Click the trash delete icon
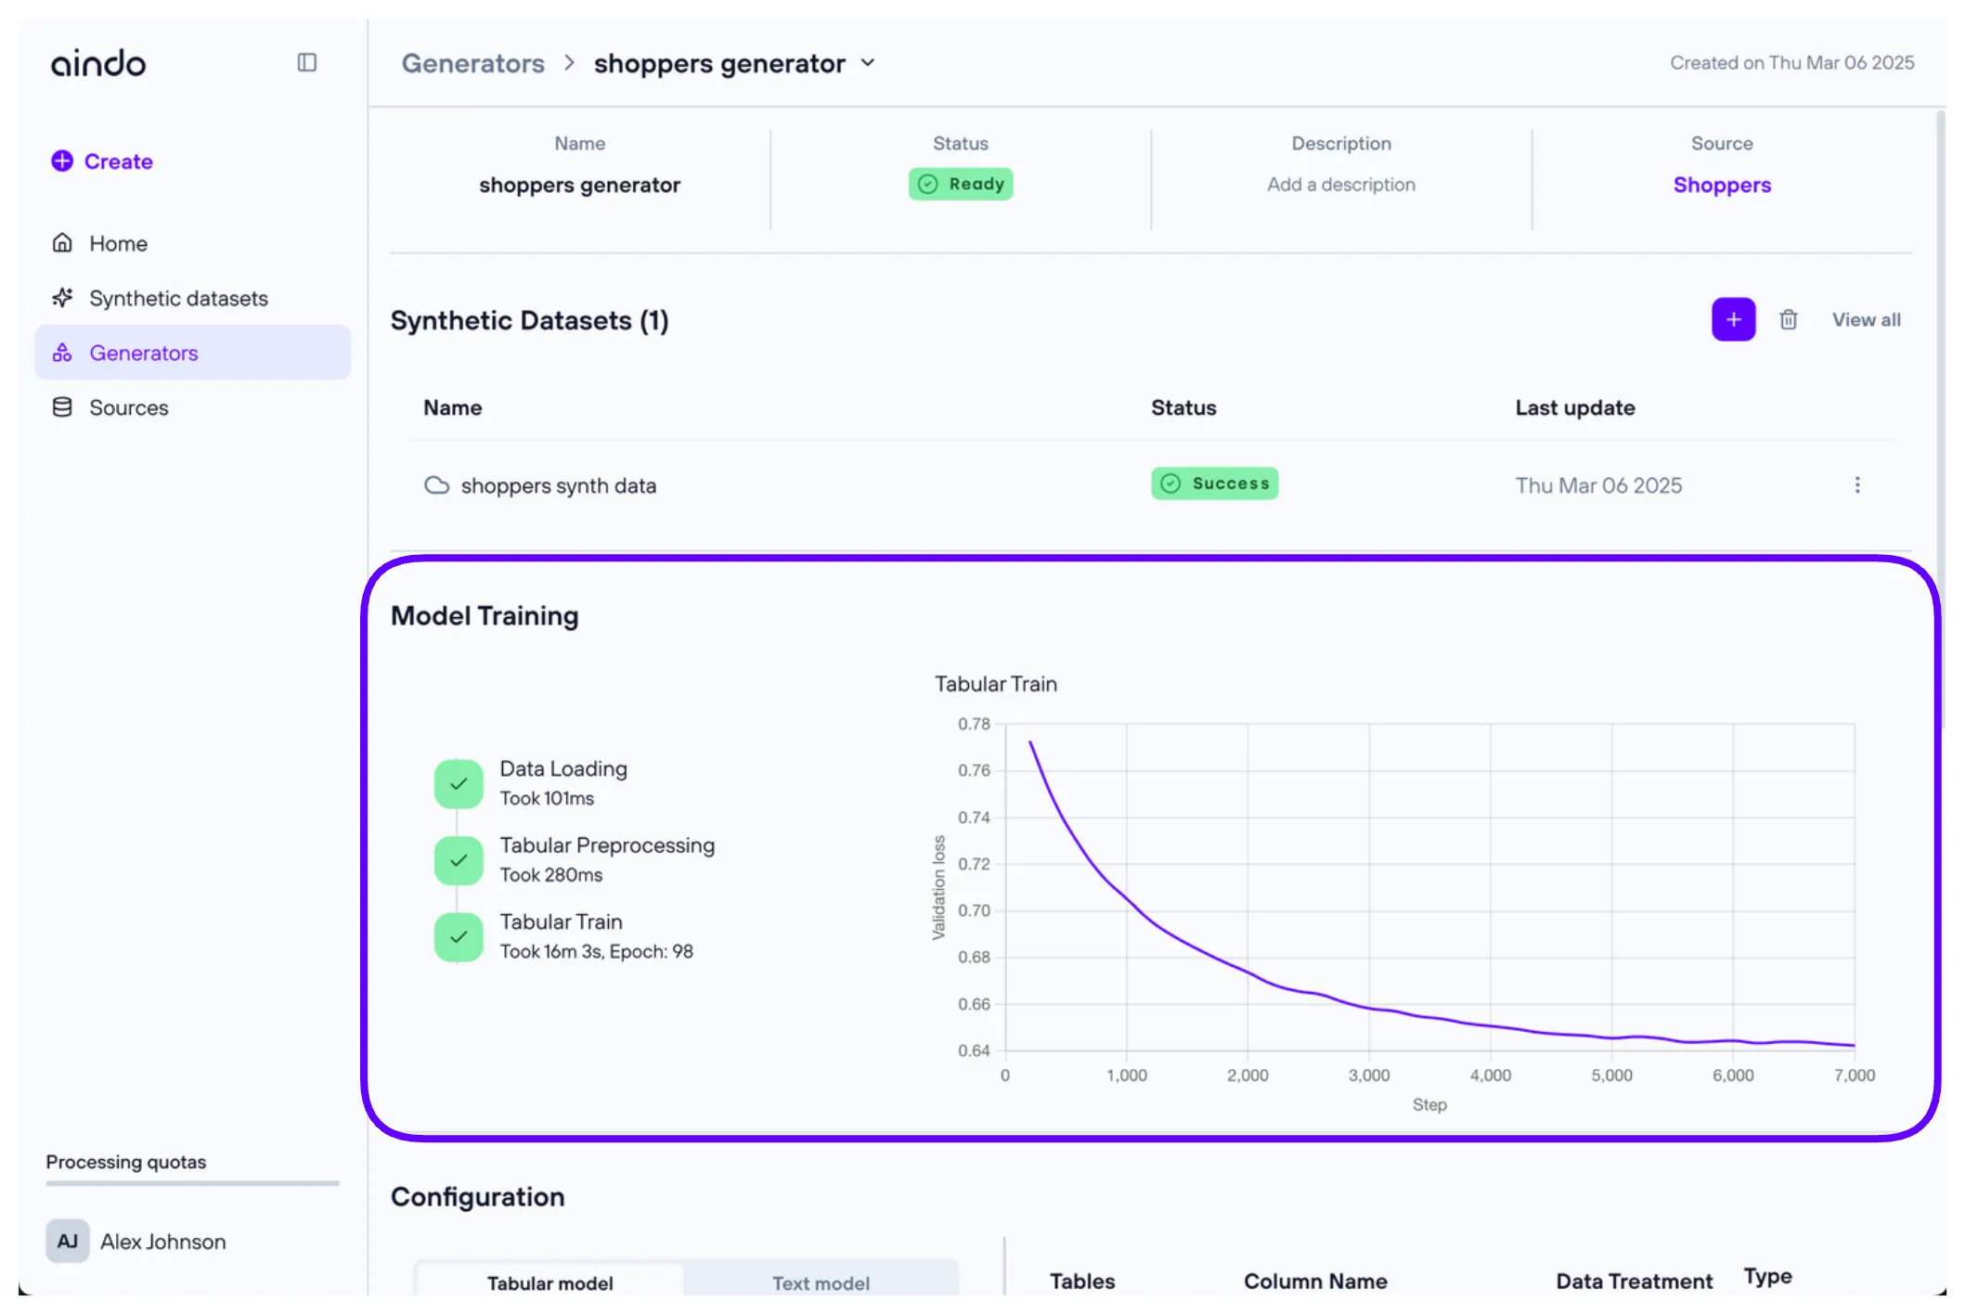Viewport: 1965px width, 1314px height. (1788, 319)
